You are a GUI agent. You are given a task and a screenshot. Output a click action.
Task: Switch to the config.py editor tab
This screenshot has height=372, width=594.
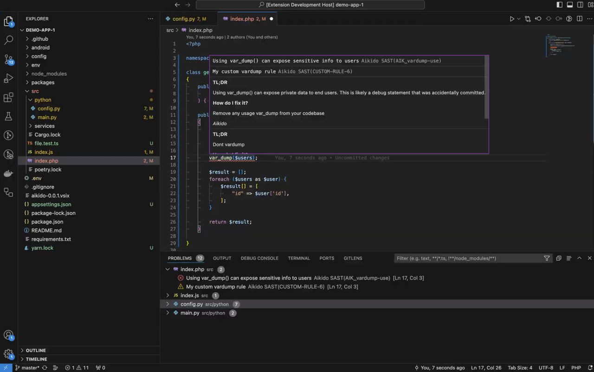click(184, 19)
